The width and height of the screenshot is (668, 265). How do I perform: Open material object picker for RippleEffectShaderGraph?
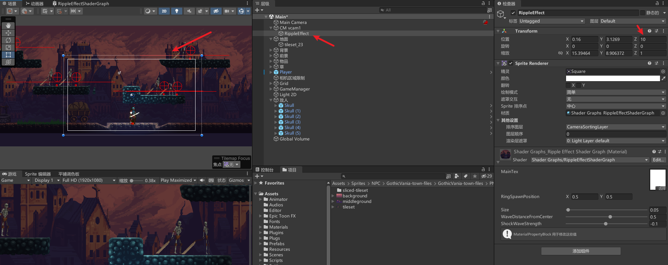point(663,113)
